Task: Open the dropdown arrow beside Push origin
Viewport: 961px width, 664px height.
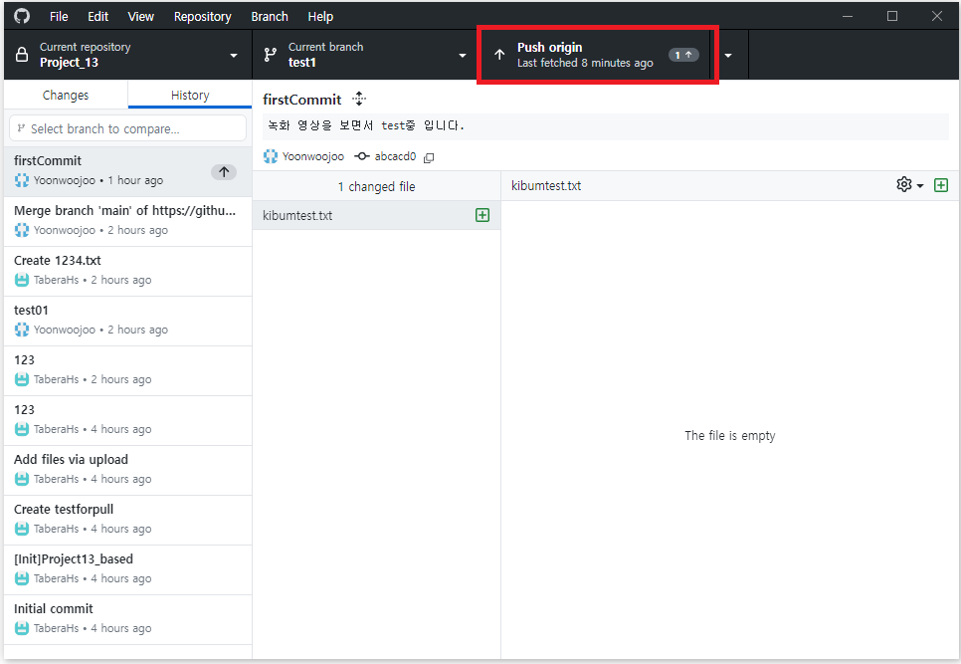Action: 728,55
